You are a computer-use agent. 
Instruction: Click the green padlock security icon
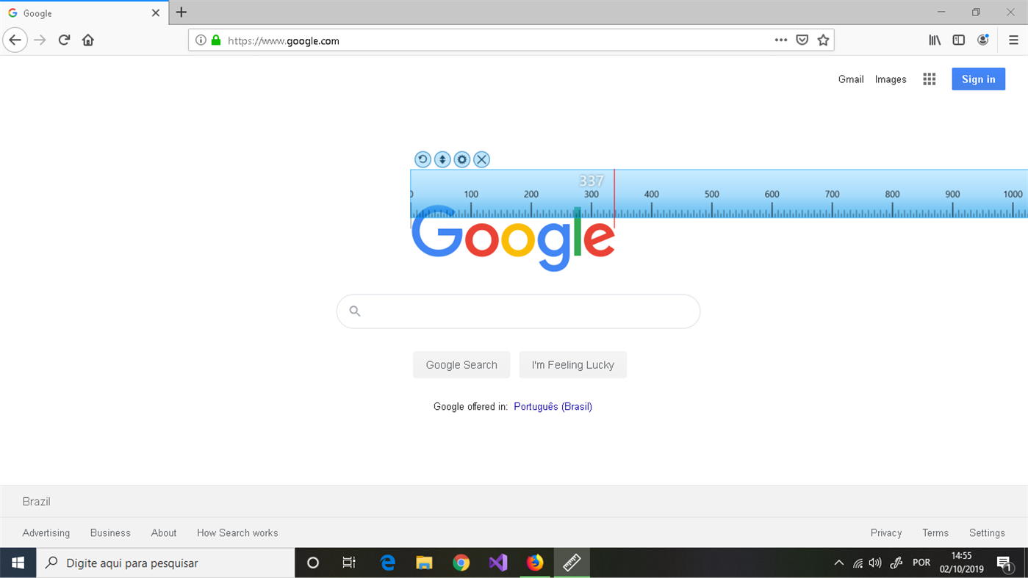(216, 40)
